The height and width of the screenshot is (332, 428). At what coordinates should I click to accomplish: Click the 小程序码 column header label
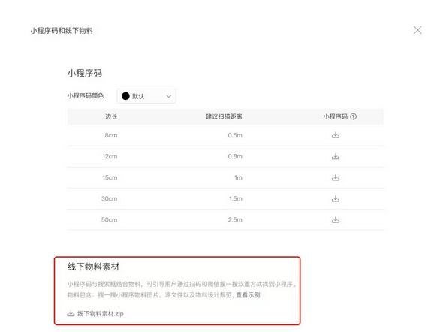pos(335,116)
